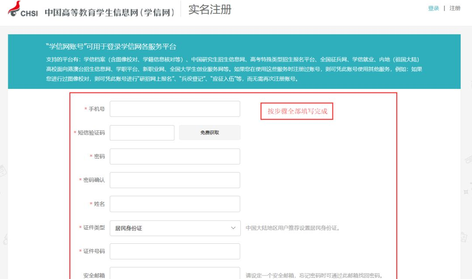Screen dimensions: 472x279
Task: Focus the 证件号码 input field
Action: click(x=175, y=252)
